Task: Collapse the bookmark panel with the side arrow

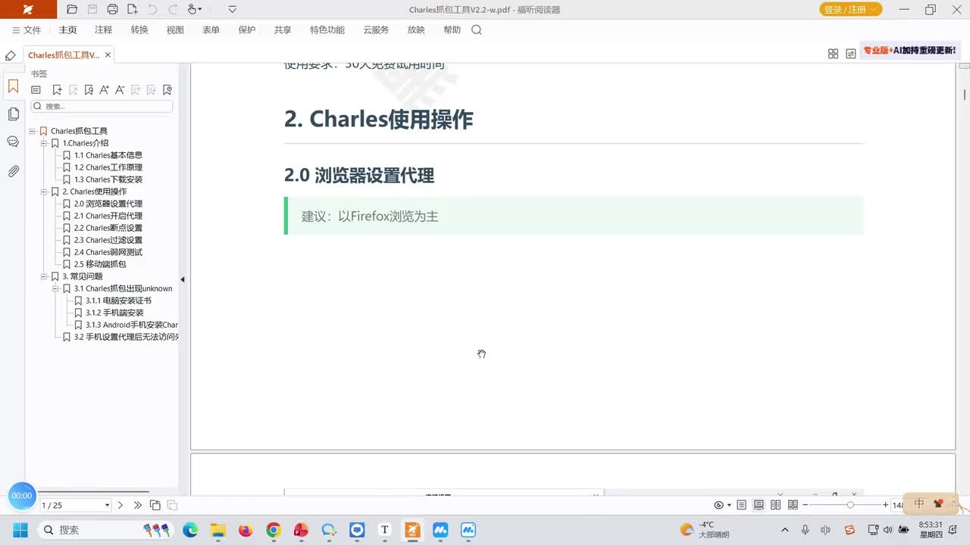Action: 182,279
